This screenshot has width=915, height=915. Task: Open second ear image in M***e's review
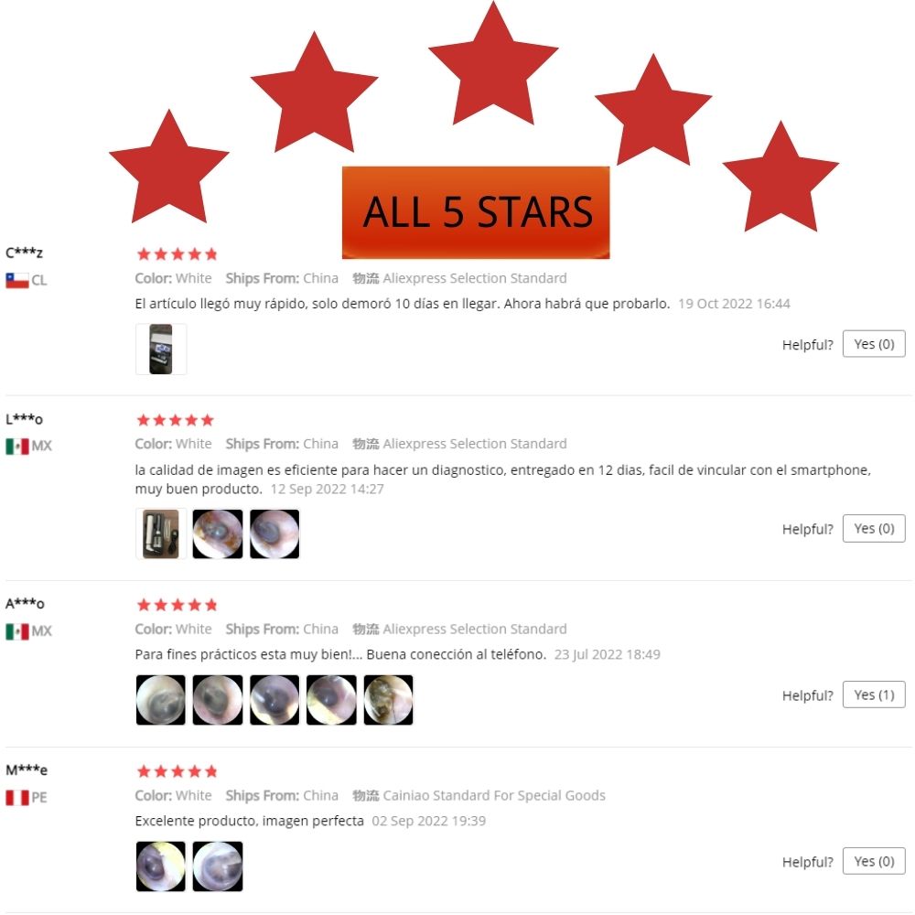218,867
